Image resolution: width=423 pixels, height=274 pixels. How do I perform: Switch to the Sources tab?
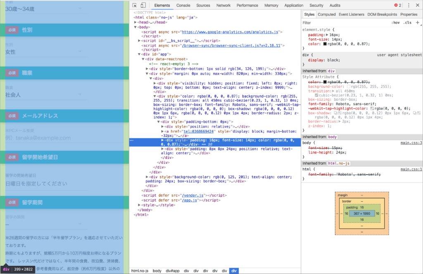(x=203, y=5)
